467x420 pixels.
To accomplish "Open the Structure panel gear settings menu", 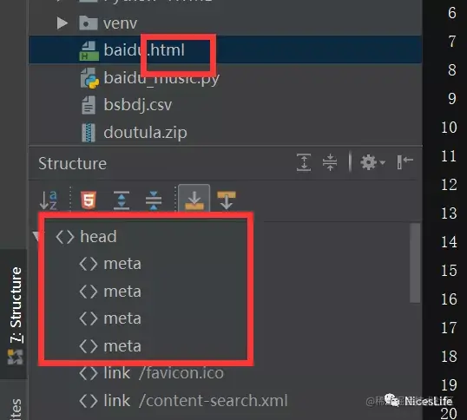I will click(372, 162).
